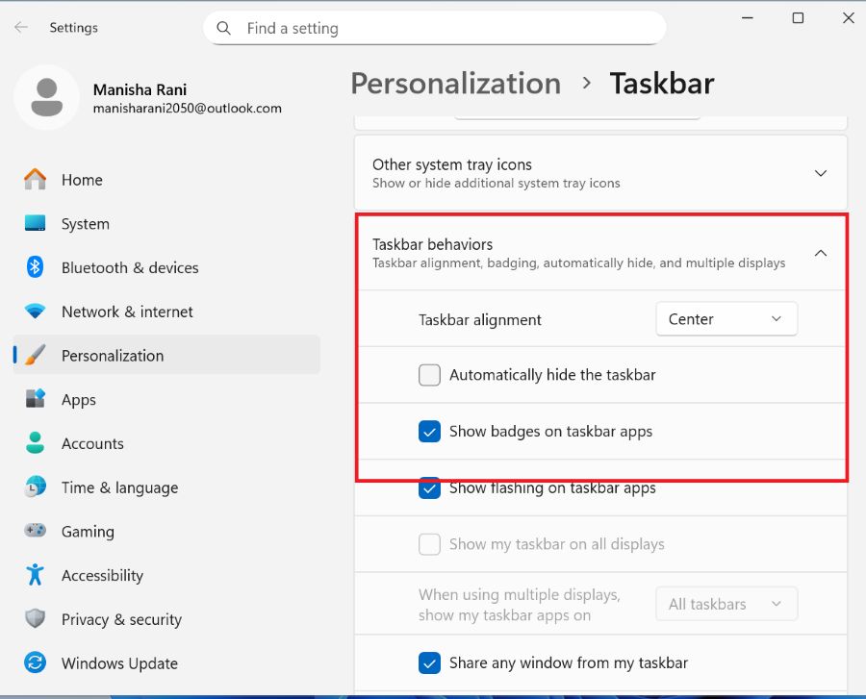The height and width of the screenshot is (699, 866).
Task: Go to the Home settings page
Action: tap(82, 180)
